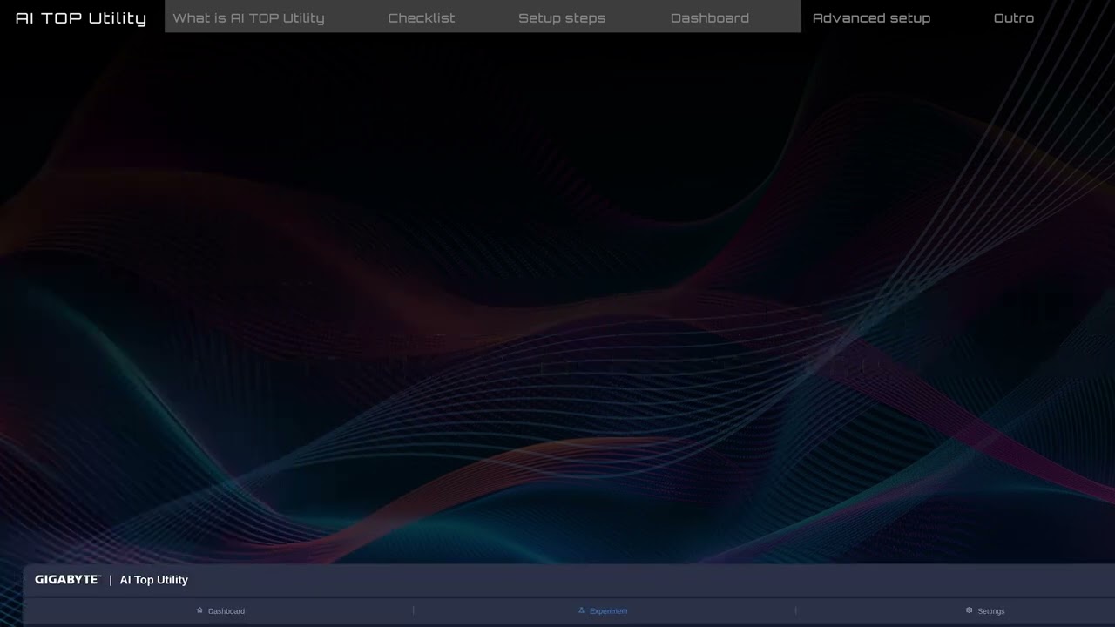This screenshot has height=627, width=1115.
Task: Select the Checklist chapter
Action: coord(421,17)
